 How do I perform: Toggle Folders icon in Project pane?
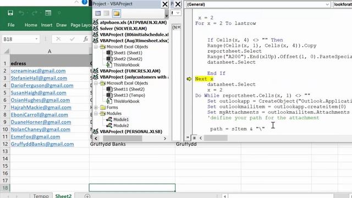116,13
